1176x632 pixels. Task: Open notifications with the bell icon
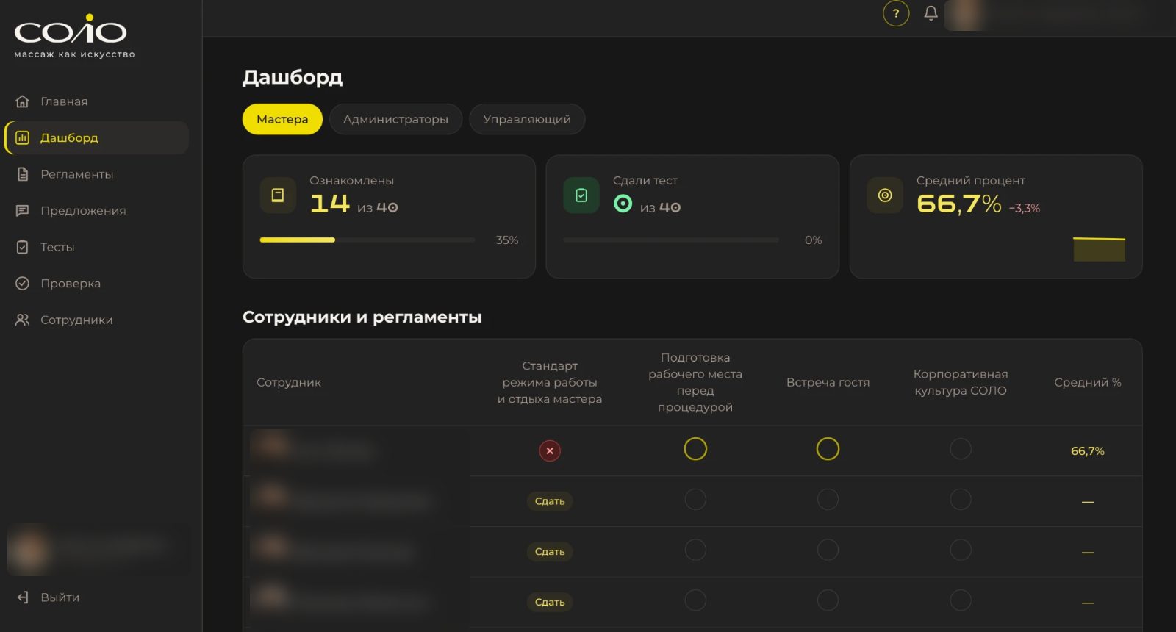[931, 13]
